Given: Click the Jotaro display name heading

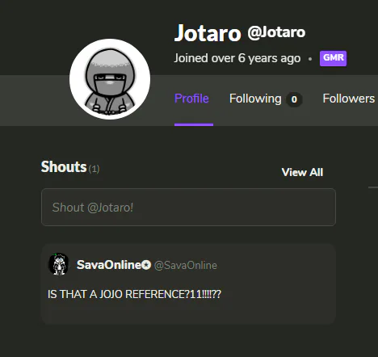Looking at the screenshot, I should click(208, 33).
